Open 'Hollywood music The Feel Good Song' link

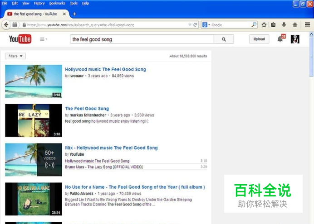click(x=105, y=69)
